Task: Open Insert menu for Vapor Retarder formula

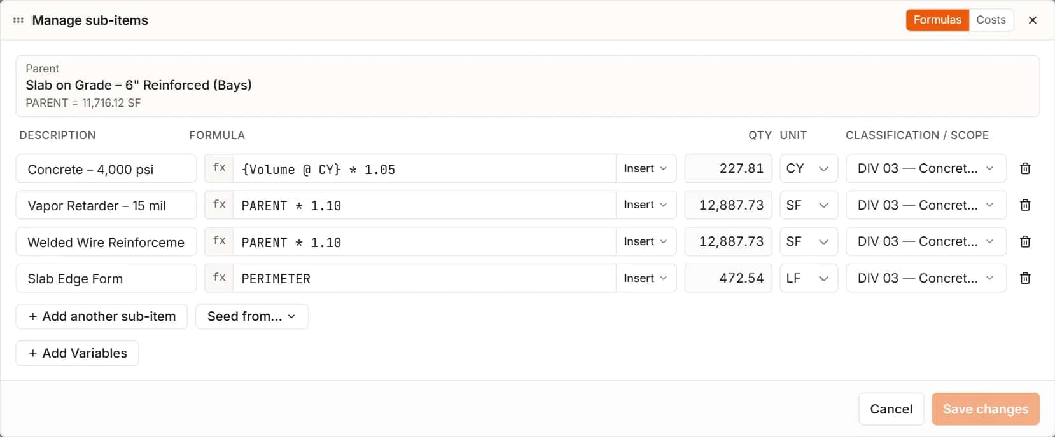Action: click(x=646, y=205)
